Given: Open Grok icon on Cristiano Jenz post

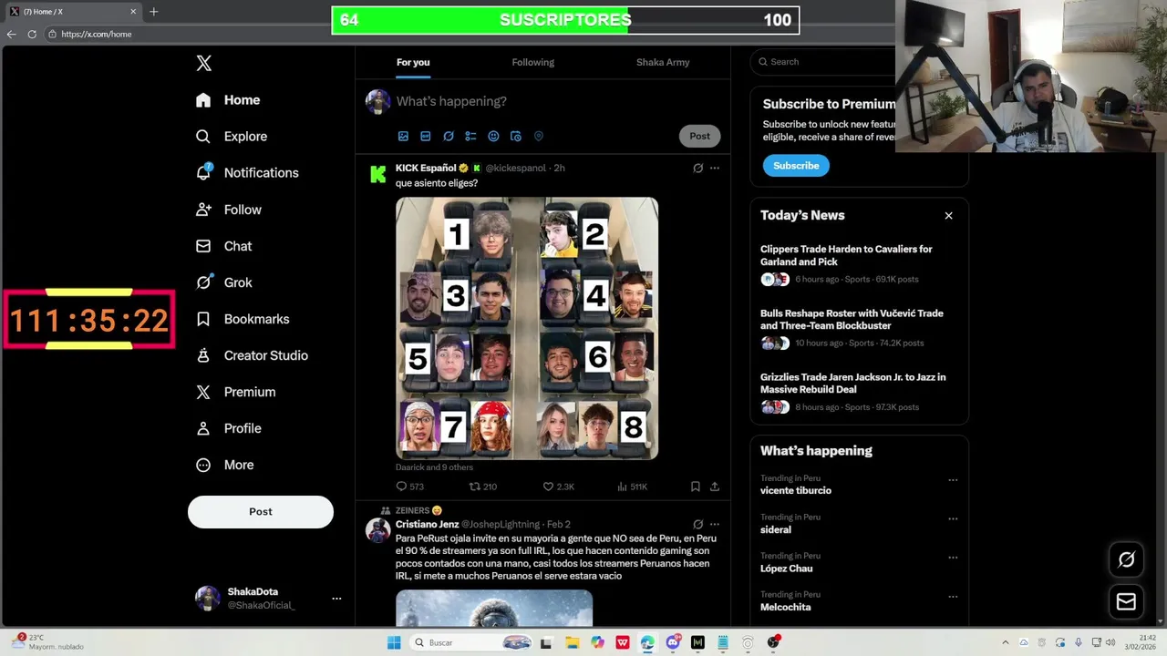Looking at the screenshot, I should [697, 525].
